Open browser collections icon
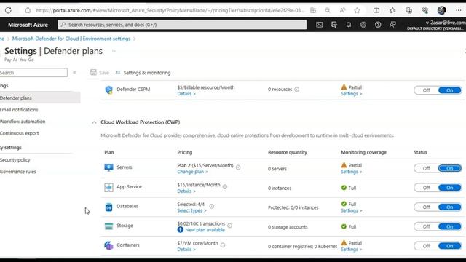 (409, 10)
